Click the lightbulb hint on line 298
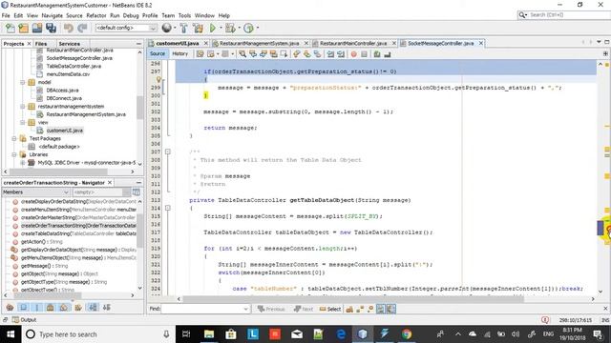Image resolution: width=611 pixels, height=343 pixels. 158,79
